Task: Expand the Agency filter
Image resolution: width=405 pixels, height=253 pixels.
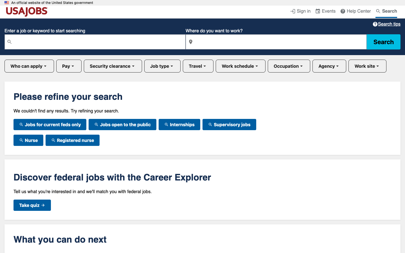Action: pyautogui.click(x=329, y=66)
